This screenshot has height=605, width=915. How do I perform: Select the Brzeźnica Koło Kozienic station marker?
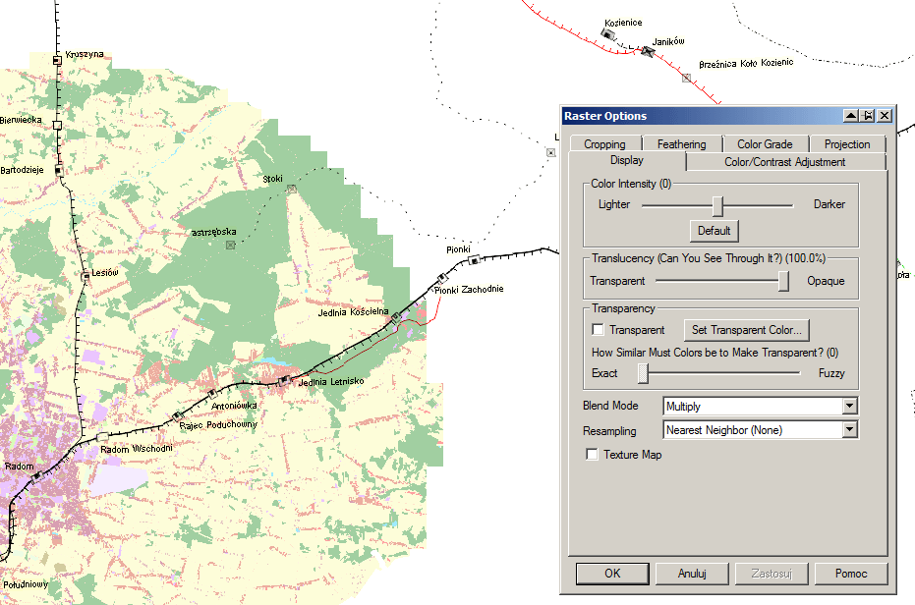click(x=686, y=78)
